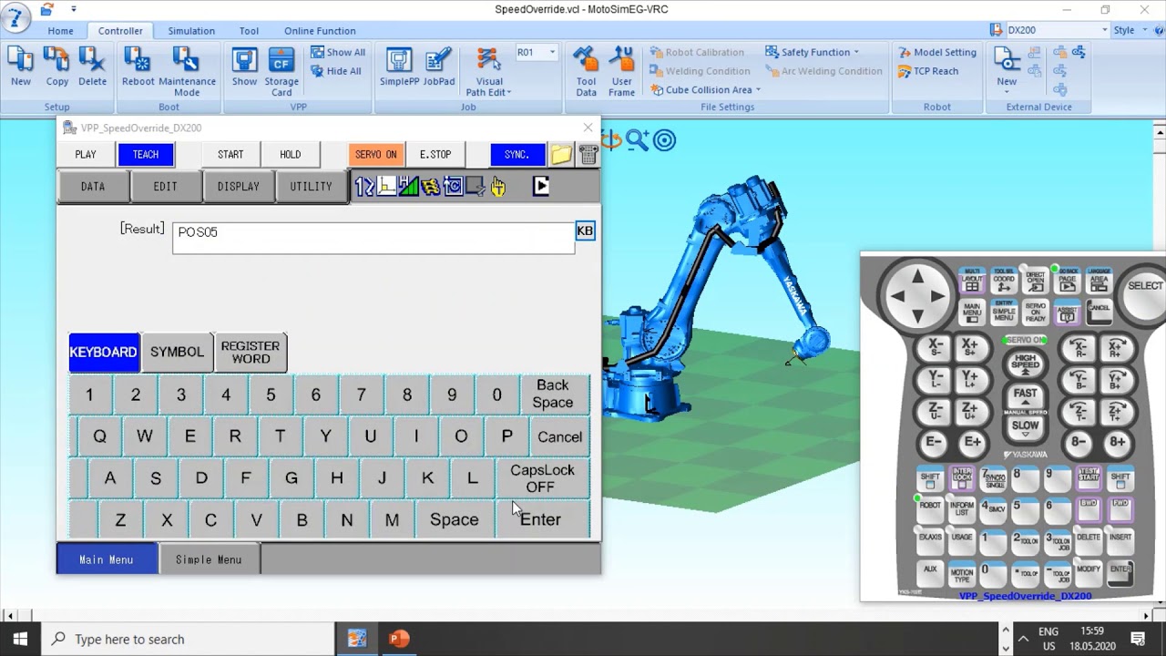
Task: Toggle INTERLOCK key on keypad
Action: point(962,477)
